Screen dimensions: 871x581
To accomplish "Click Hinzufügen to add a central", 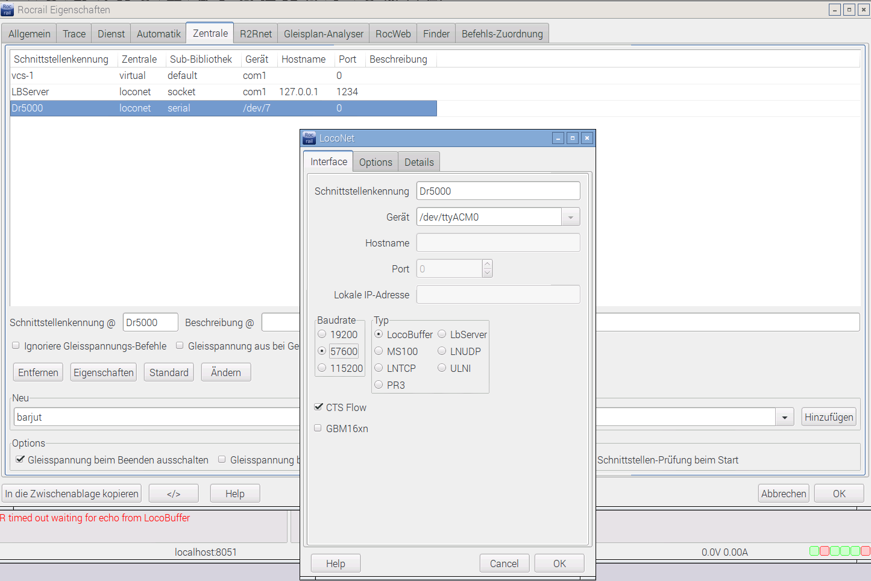I will pos(829,417).
